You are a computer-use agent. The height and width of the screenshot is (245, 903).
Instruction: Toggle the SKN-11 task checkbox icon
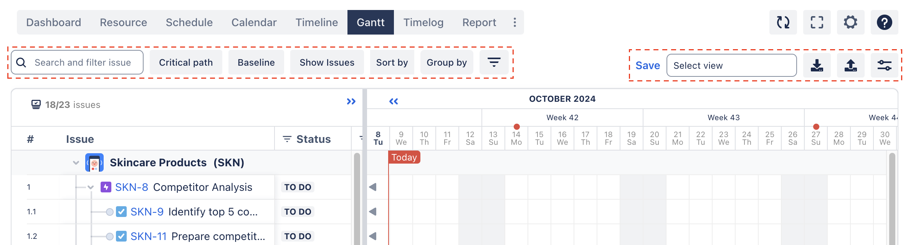[x=121, y=236]
